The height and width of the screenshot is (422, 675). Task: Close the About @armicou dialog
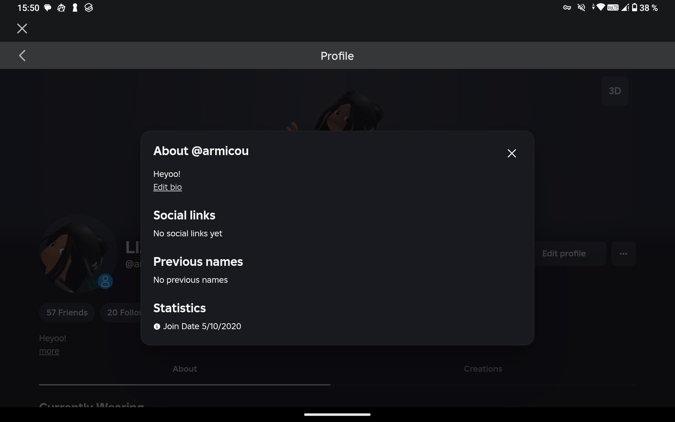(x=512, y=153)
